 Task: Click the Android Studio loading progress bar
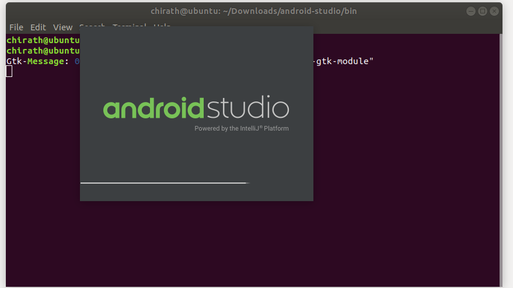pos(165,183)
